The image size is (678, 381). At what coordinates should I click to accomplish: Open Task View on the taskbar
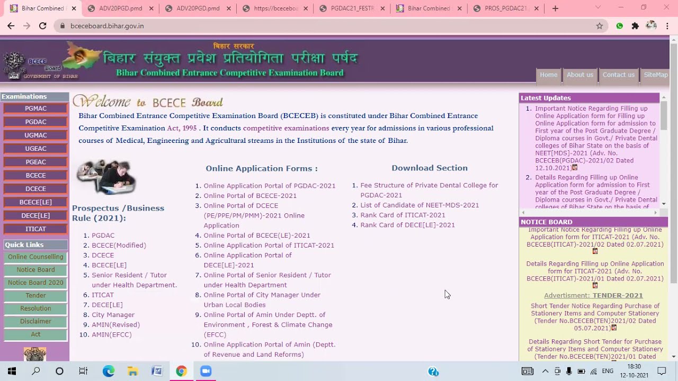83,371
